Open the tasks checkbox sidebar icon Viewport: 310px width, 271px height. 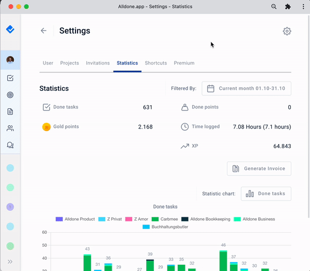coord(10,78)
